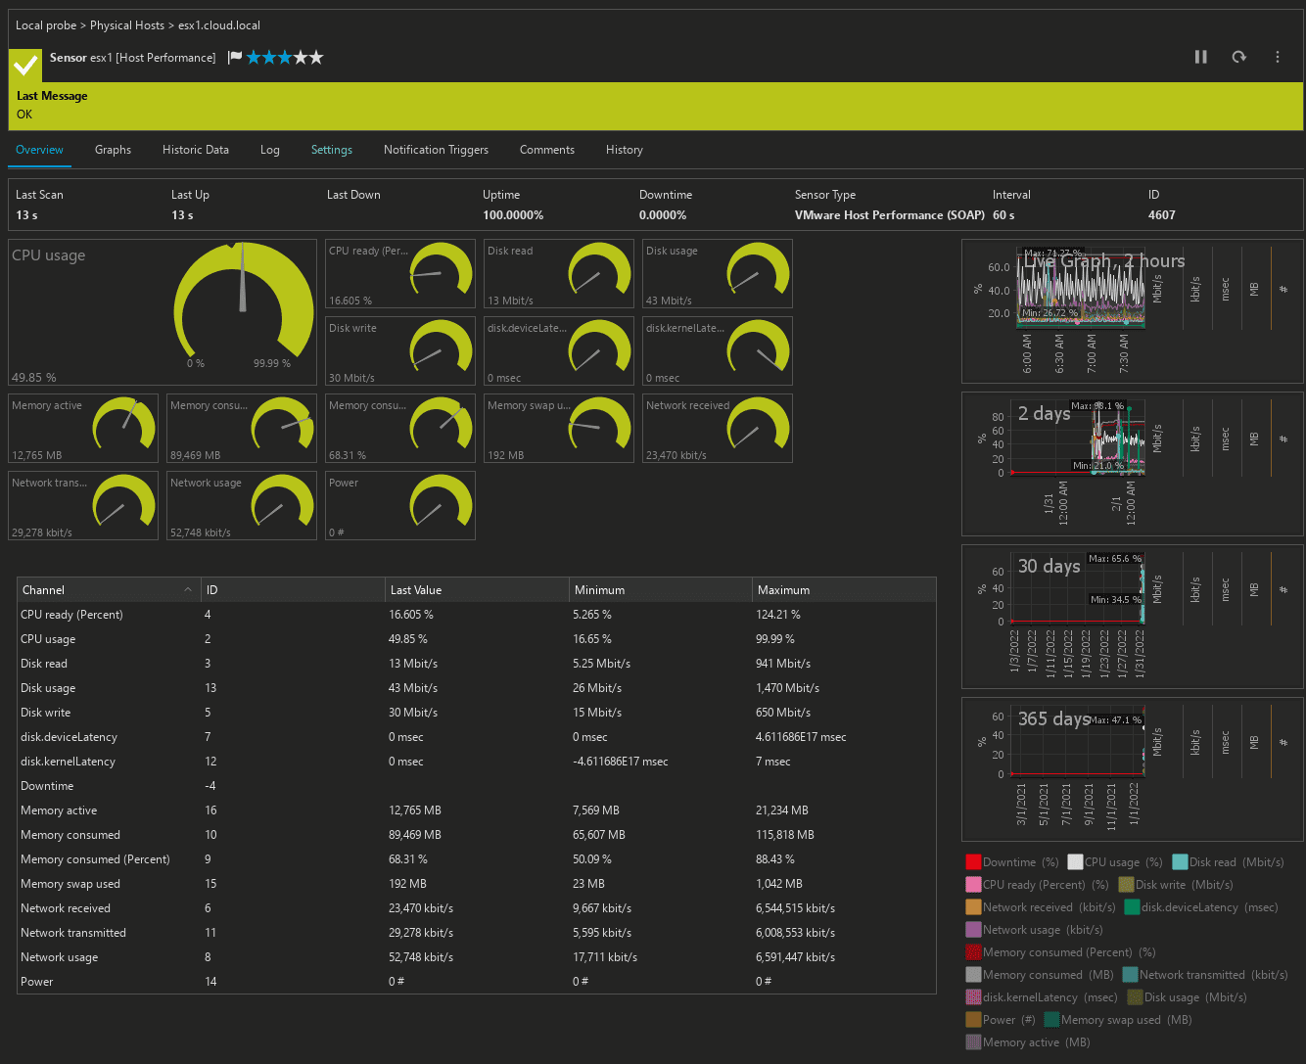Screen dimensions: 1306x1064
Task: Click the green checkmark status icon
Action: pos(25,65)
